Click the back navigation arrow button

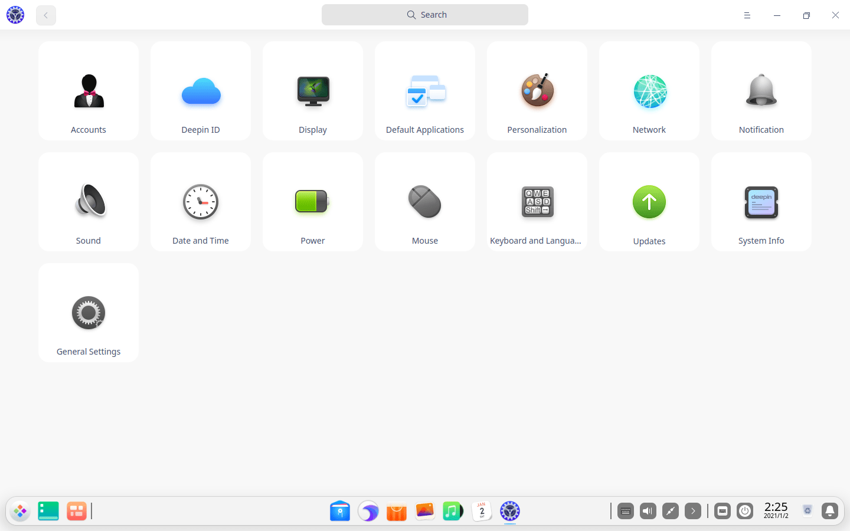[46, 15]
